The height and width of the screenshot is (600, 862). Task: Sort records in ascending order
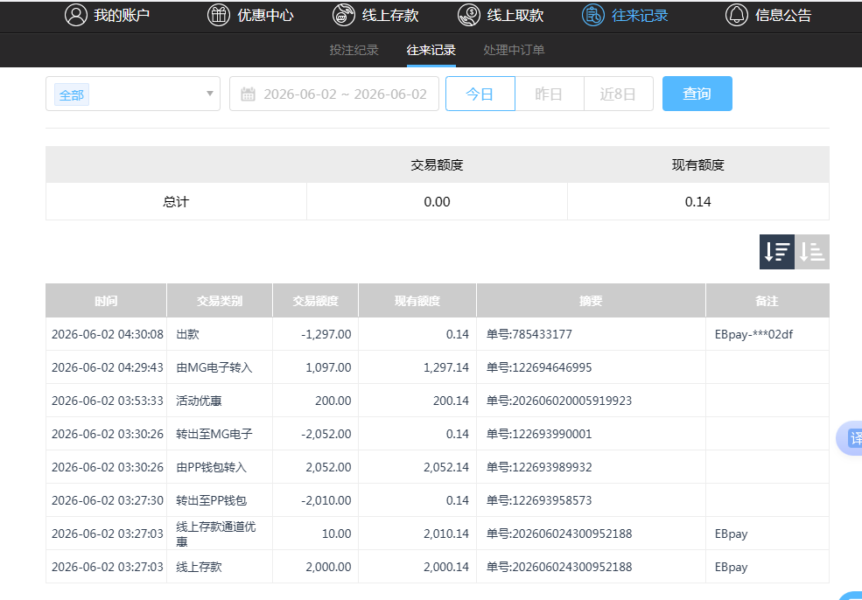click(812, 252)
